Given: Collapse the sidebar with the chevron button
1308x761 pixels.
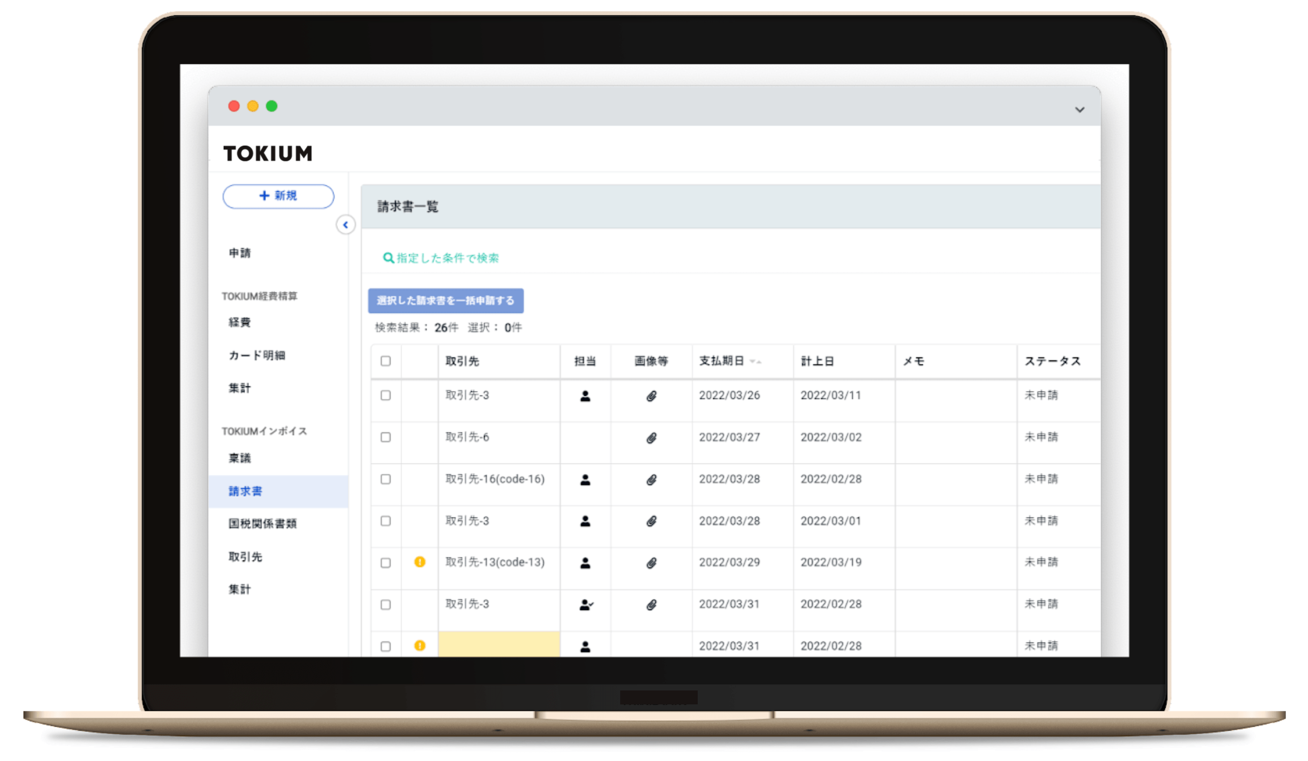Looking at the screenshot, I should pos(345,225).
